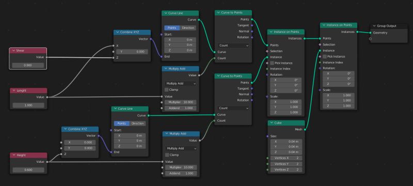The image size is (413, 186).
Task: Click Addend 1.000 in Height's Multiply Add
Action: (x=181, y=174)
